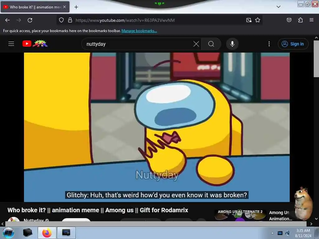This screenshot has width=319, height=239.
Task: Open the taskbar clock showing 3:35 AM
Action: pos(303,233)
